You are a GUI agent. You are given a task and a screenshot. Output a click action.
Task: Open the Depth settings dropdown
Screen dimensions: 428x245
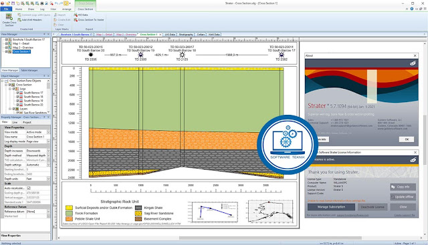click(48, 165)
